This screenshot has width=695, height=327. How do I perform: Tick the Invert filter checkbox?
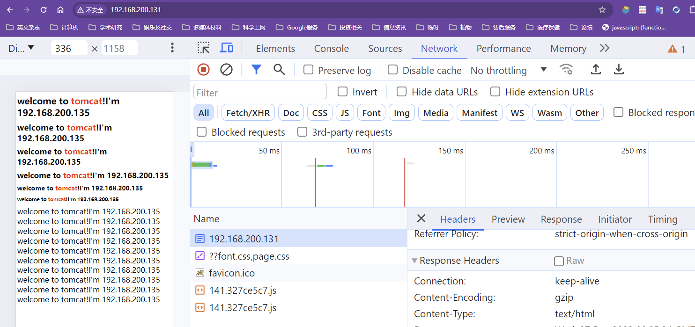click(343, 91)
